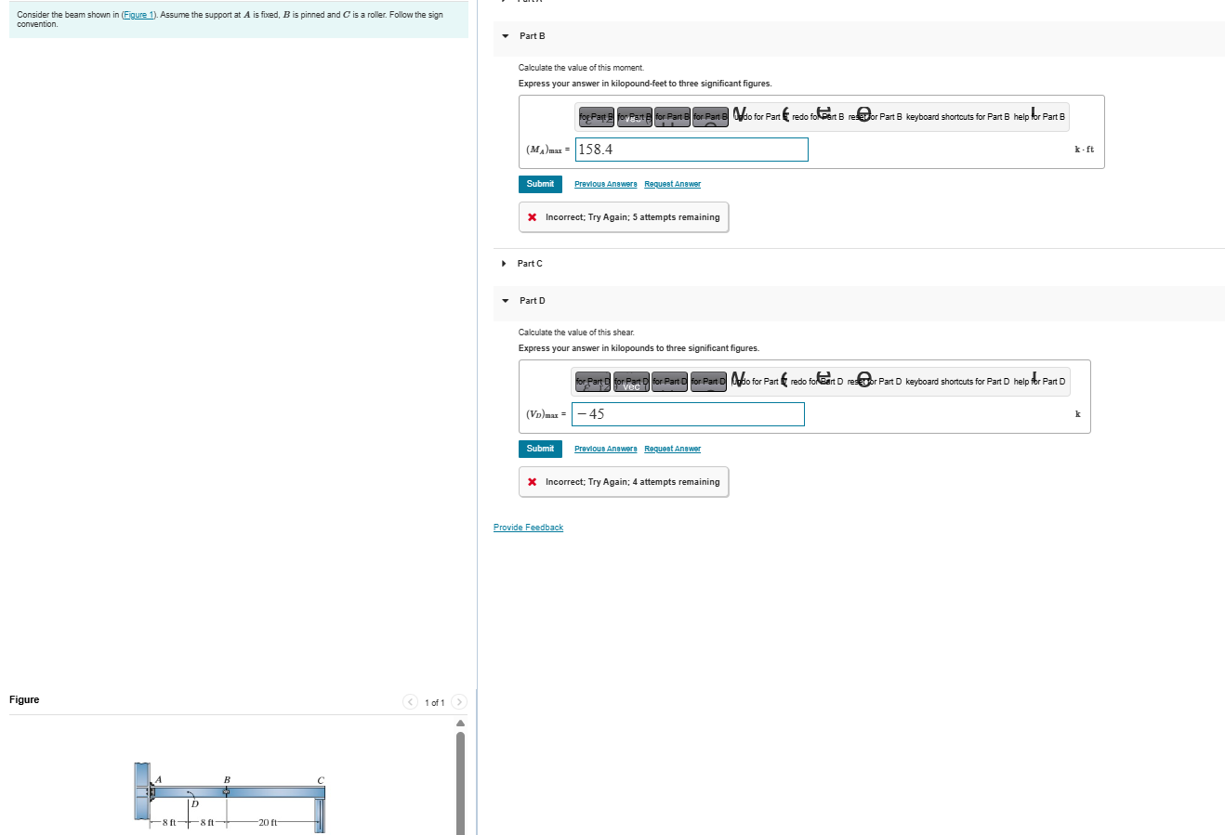Click Request Answer for Part D
This screenshot has width=1225, height=835.
673,450
